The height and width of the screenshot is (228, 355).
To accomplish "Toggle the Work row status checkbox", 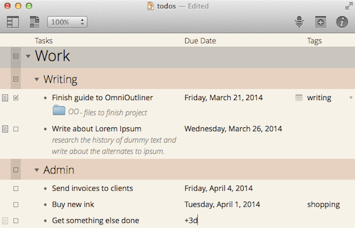I will (16, 56).
